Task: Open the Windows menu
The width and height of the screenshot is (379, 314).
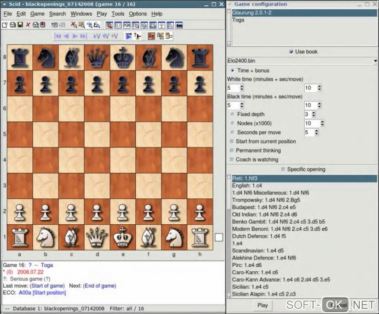Action: click(81, 14)
